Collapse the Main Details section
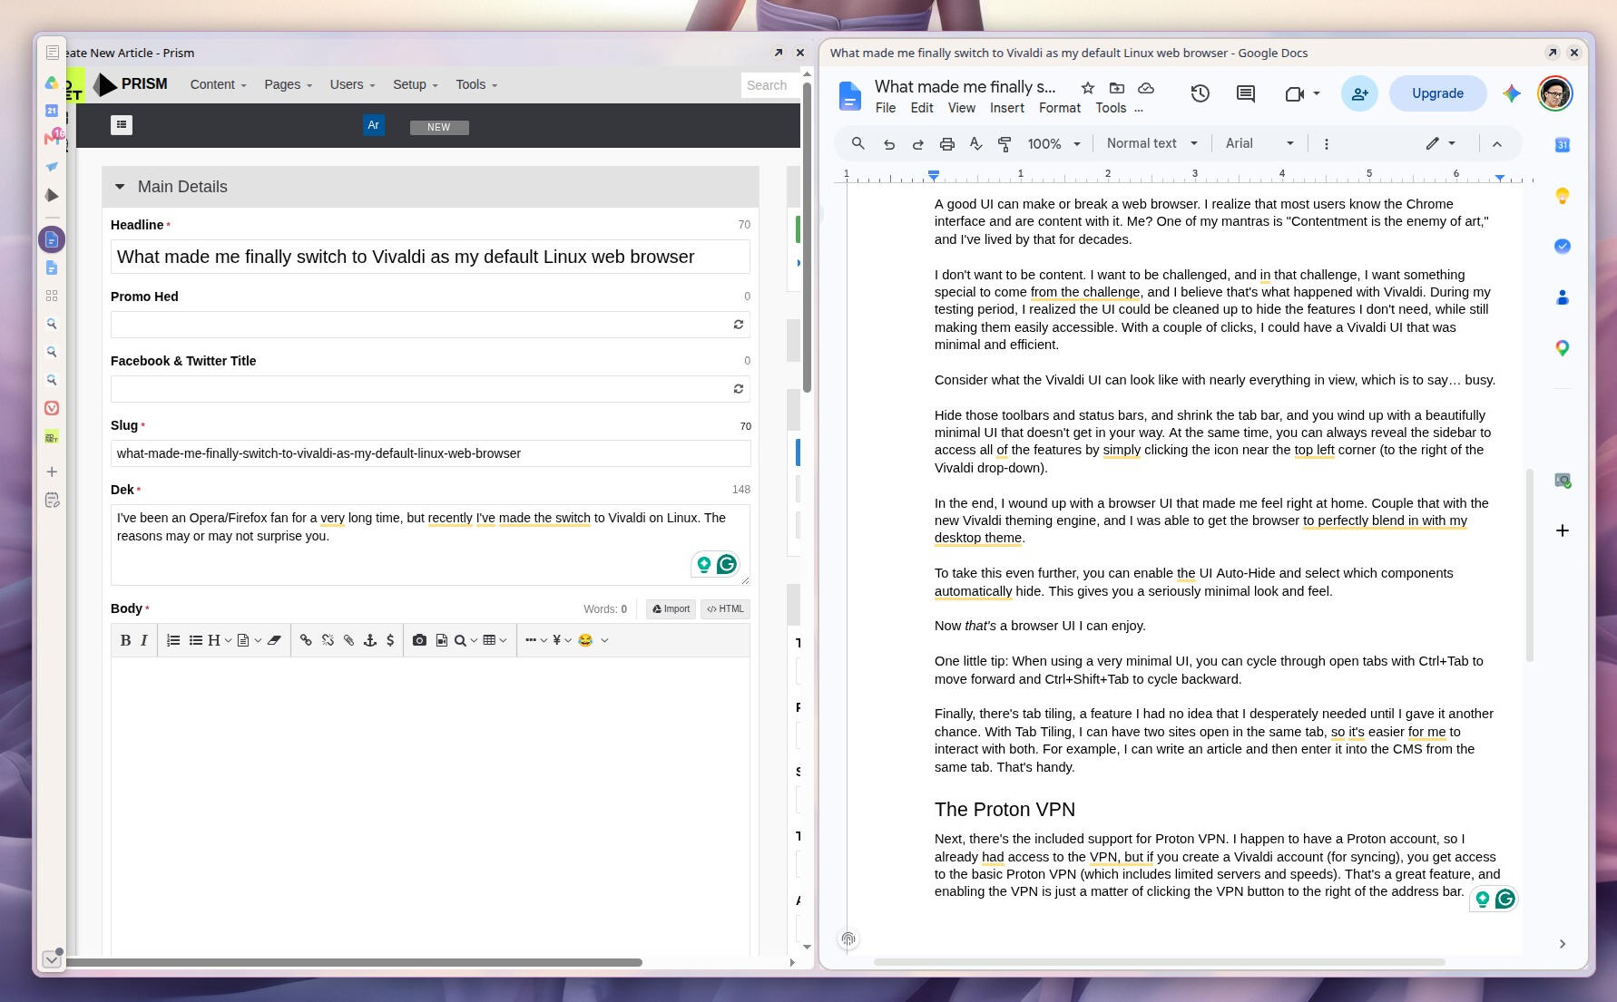This screenshot has width=1617, height=1002. coord(119,187)
